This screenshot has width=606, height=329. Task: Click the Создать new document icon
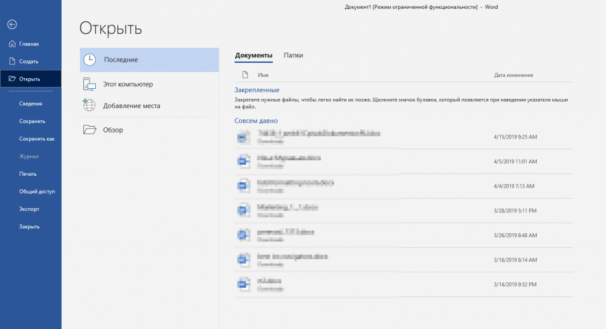point(12,61)
